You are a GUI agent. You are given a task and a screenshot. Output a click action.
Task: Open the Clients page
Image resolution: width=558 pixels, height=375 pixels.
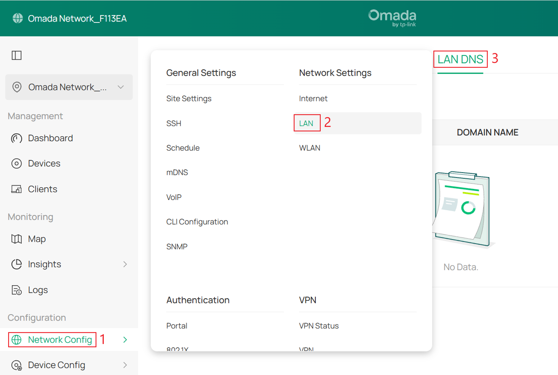[x=42, y=189]
